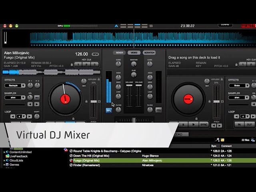256x192 pixels.
Task: Click the left channel HIGH EQ knob
Action: tap(118, 77)
